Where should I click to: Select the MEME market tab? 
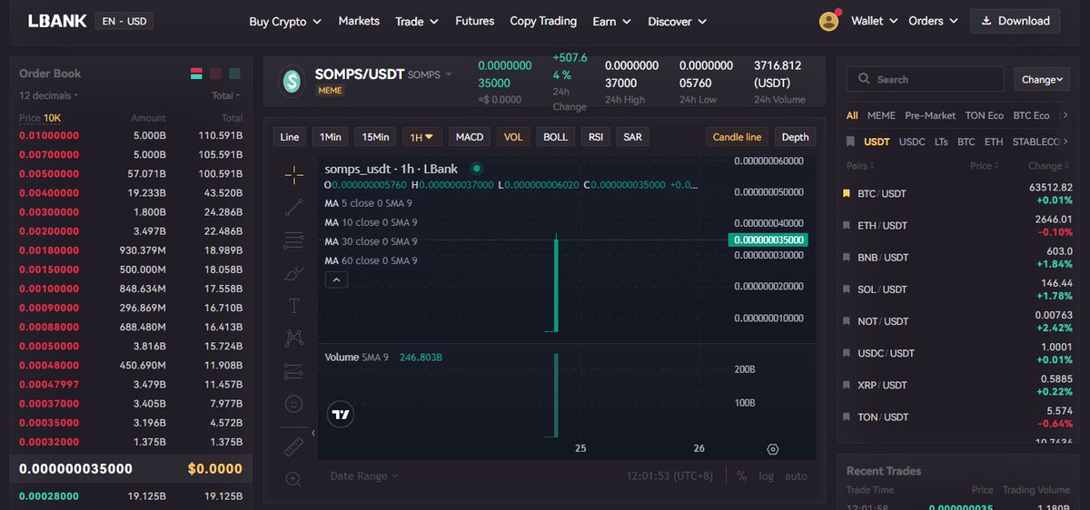point(881,115)
